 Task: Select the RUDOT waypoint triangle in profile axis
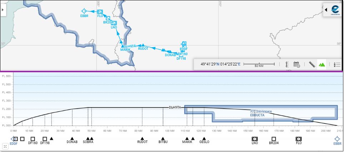pyautogui.click(x=142, y=138)
